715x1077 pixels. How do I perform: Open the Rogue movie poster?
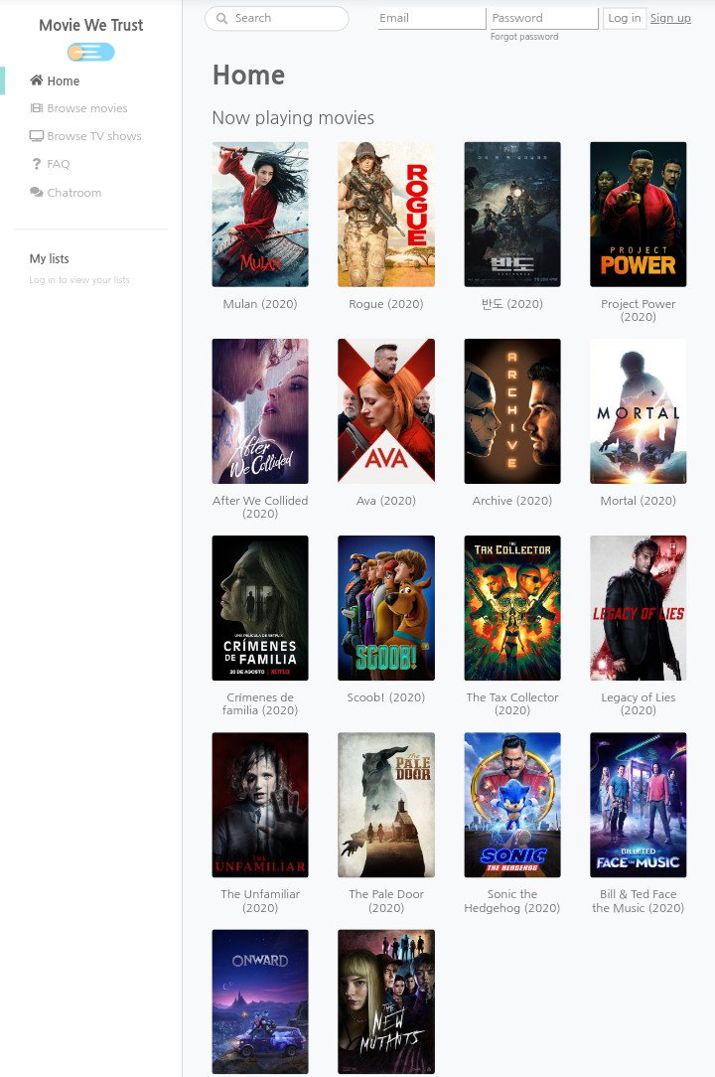[x=386, y=215]
